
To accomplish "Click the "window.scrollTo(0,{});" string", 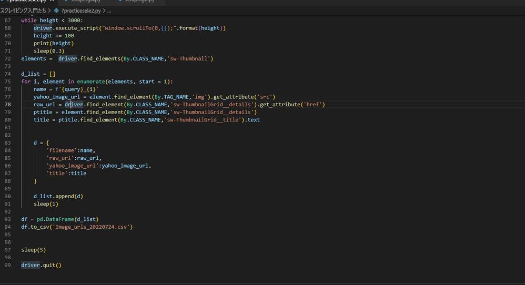I will coord(139,28).
